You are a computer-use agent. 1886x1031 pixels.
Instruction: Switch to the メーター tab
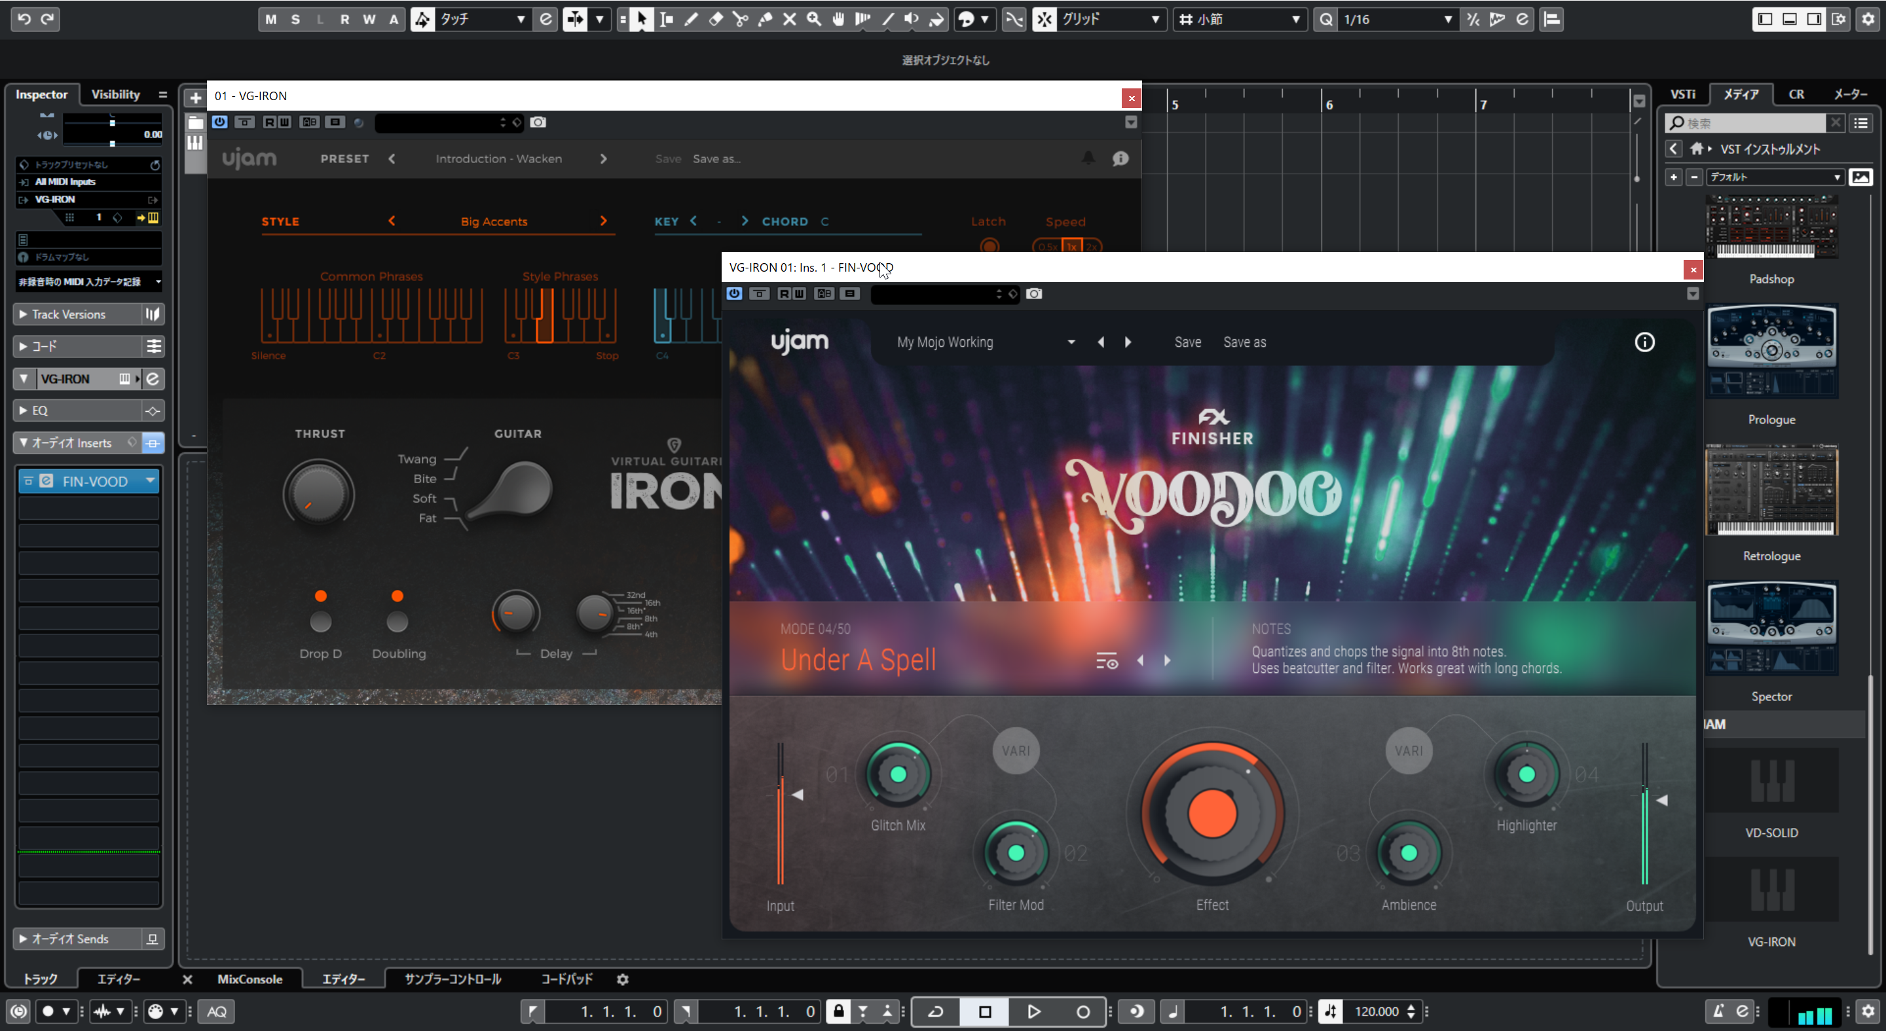[1850, 94]
